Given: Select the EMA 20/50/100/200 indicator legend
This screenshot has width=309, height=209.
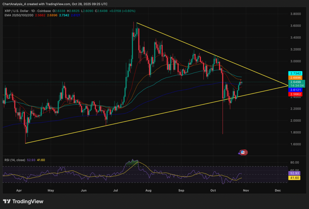Looking at the screenshot, I should click(x=19, y=15).
